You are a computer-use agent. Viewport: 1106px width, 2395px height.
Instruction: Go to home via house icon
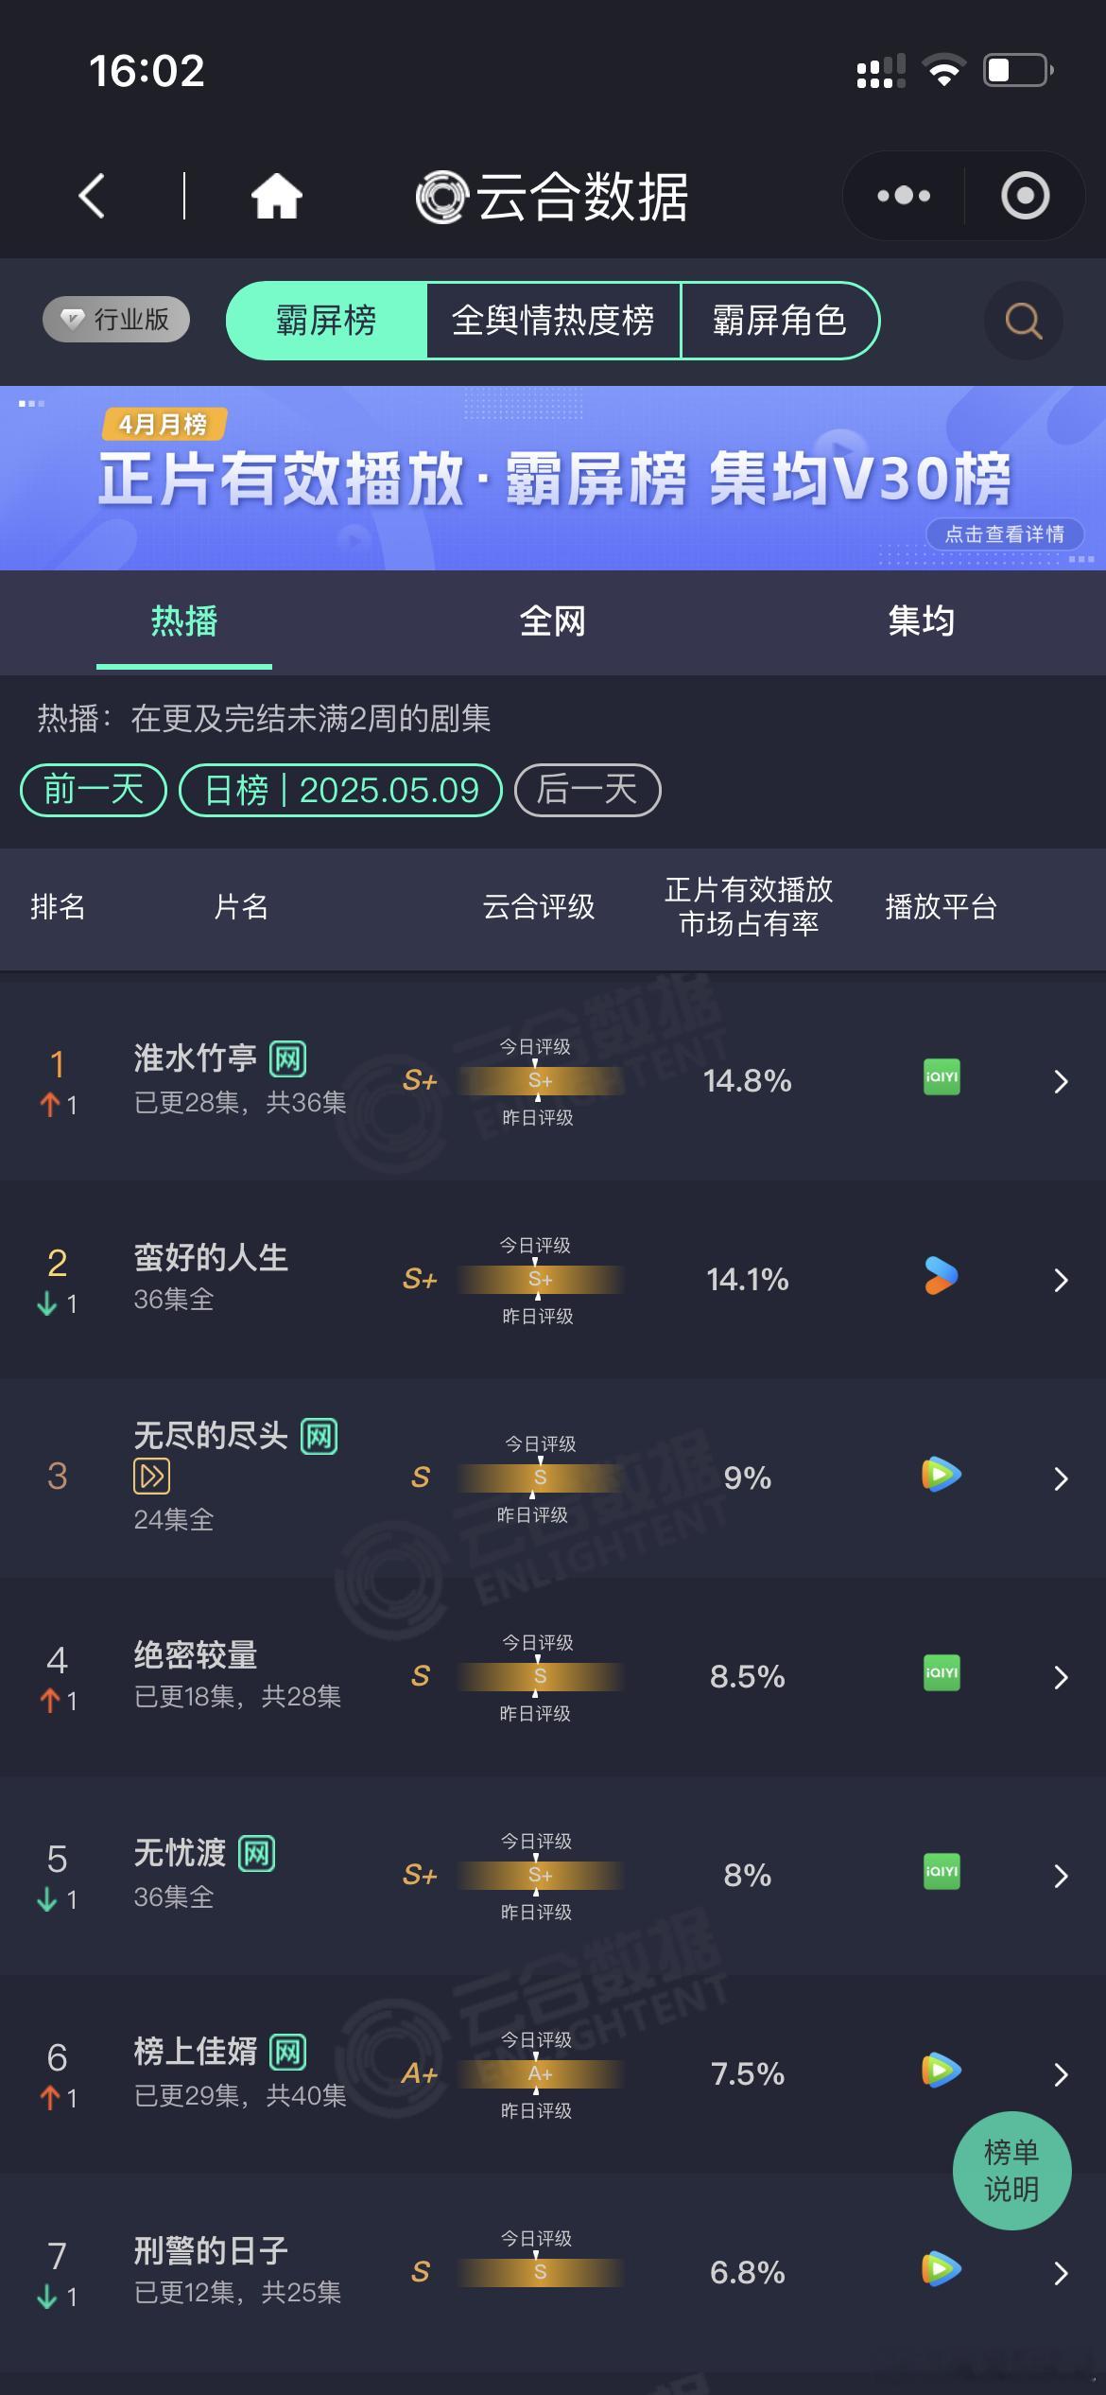(x=276, y=197)
